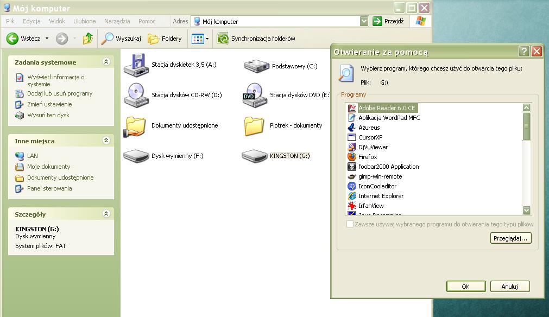
Task: Select the CD-RW drive D: icon
Action: [x=136, y=95]
